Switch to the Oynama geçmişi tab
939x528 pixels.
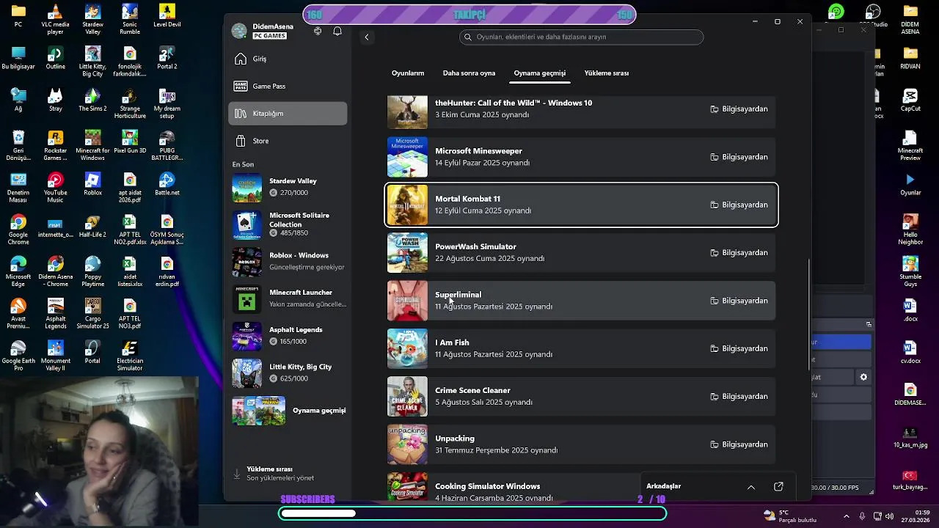click(x=539, y=73)
